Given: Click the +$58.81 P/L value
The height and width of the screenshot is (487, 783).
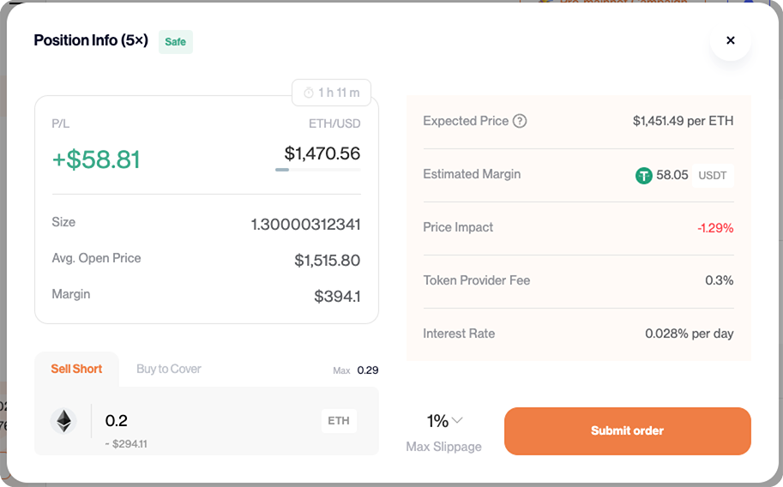Looking at the screenshot, I should [x=96, y=159].
